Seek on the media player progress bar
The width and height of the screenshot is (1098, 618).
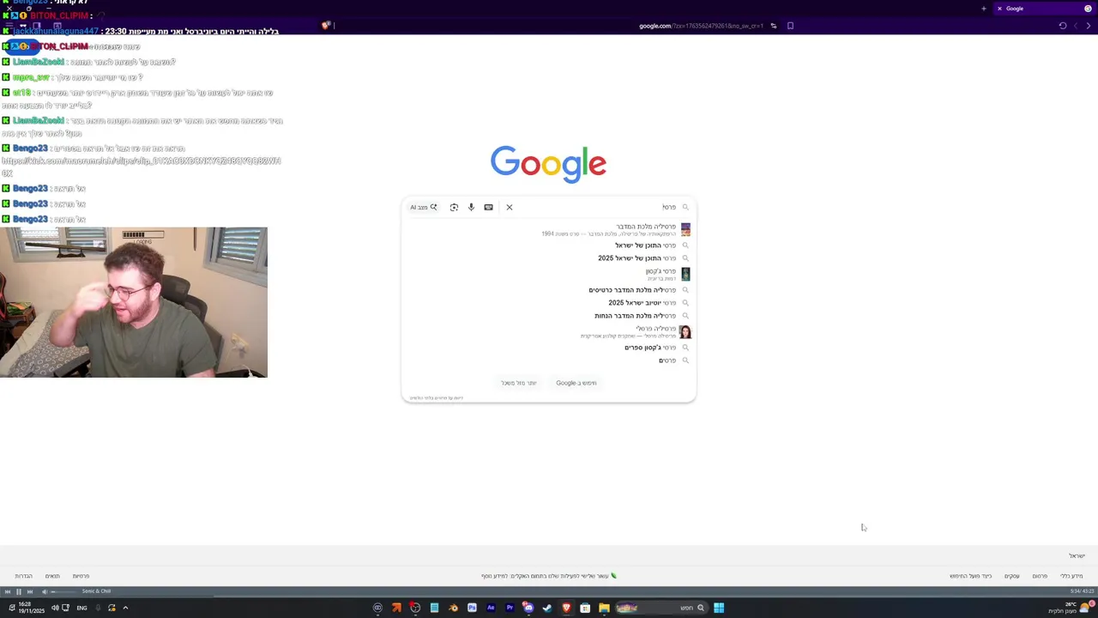[x=549, y=597]
